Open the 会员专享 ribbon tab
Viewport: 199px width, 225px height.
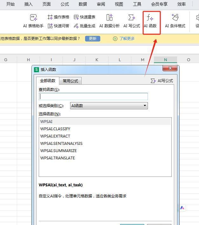(x=159, y=4)
